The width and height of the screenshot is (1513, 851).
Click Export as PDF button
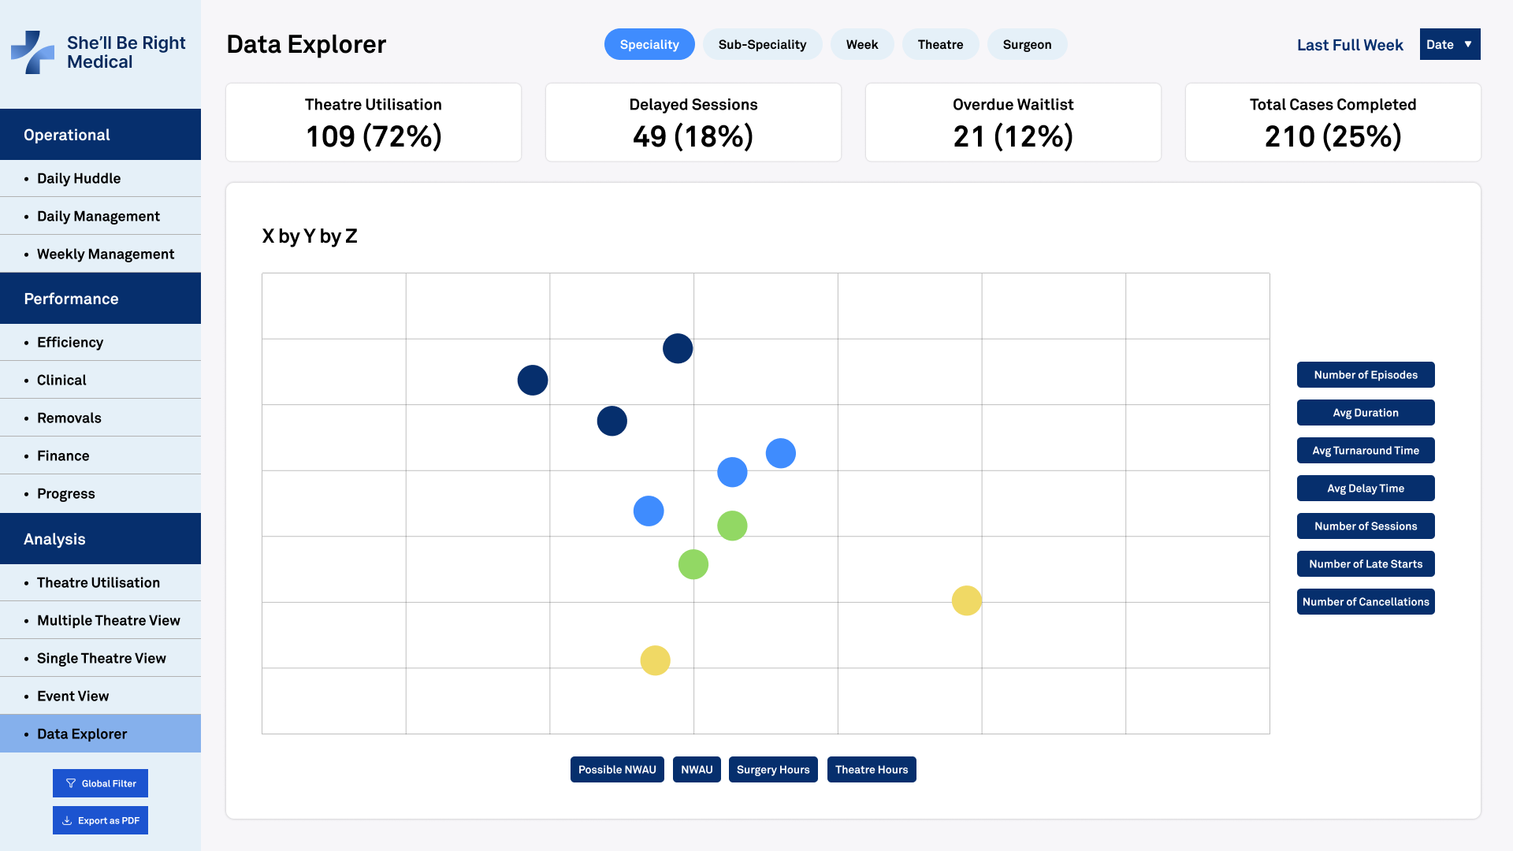click(100, 820)
